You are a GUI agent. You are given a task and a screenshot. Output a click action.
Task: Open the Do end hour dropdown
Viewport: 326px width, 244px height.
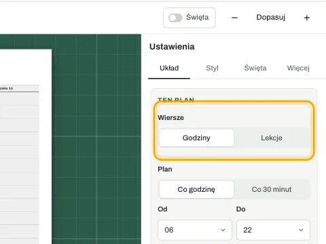click(273, 230)
